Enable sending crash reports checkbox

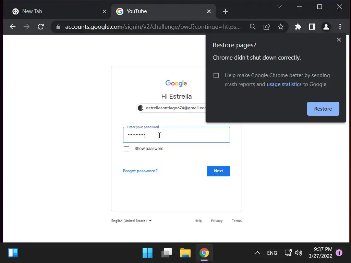[x=216, y=75]
